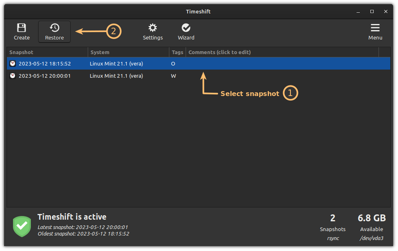The height and width of the screenshot is (251, 398).
Task: Click the Latest snapshot status line
Action: [83, 227]
